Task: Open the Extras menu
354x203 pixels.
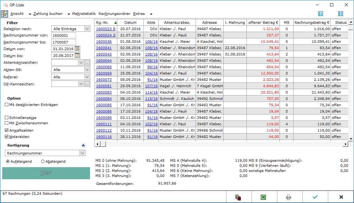Action: (139, 14)
